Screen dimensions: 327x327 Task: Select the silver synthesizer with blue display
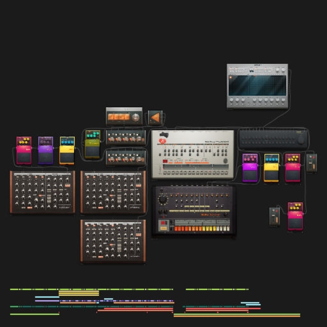click(257, 86)
